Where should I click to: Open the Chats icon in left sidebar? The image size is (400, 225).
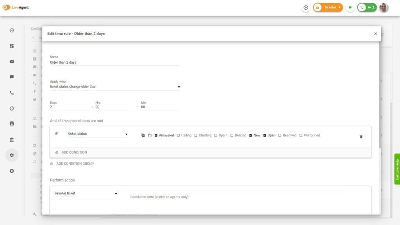coord(12,77)
